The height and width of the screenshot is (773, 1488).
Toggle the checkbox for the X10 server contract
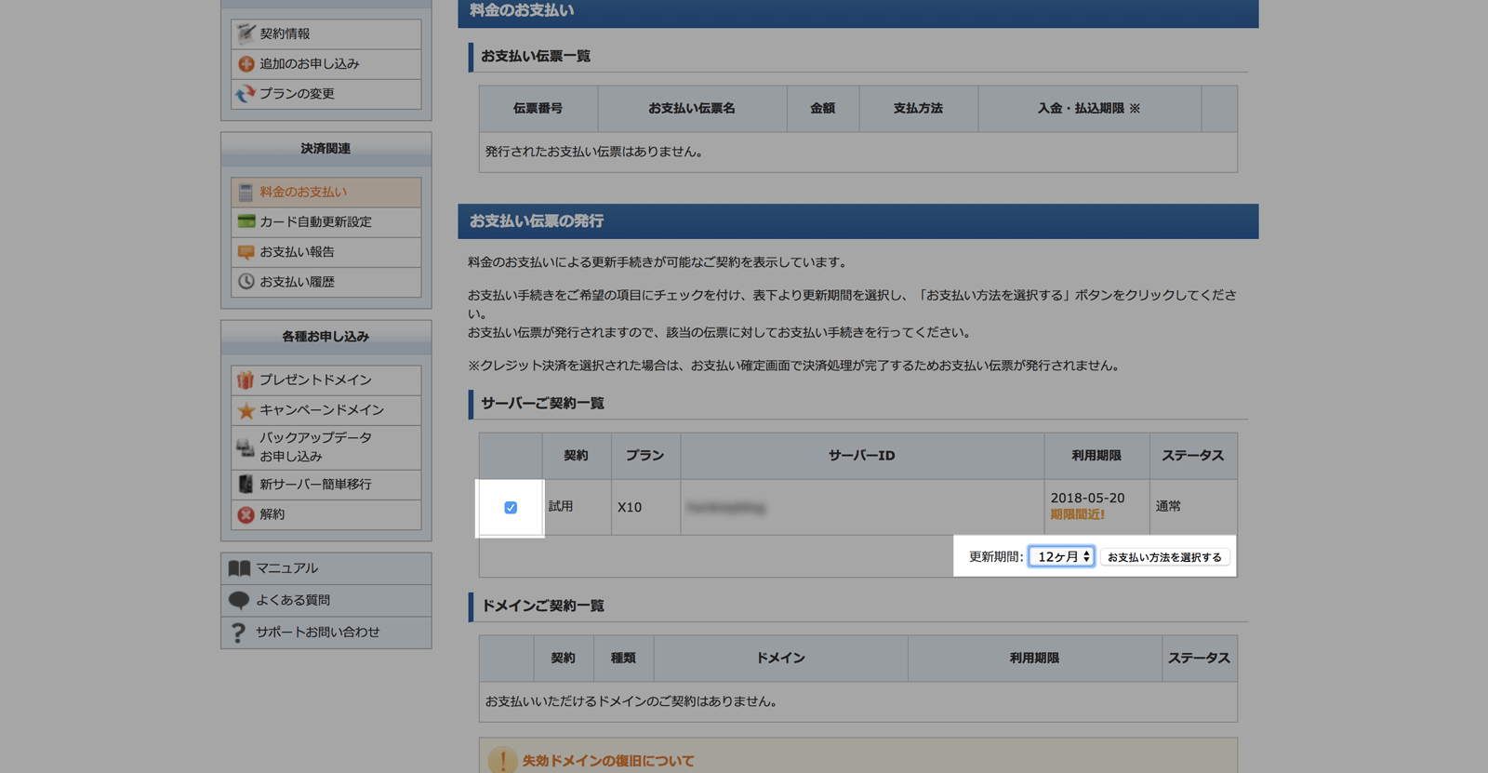(x=511, y=507)
